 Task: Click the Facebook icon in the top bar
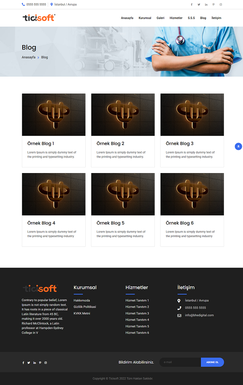click(x=192, y=4)
